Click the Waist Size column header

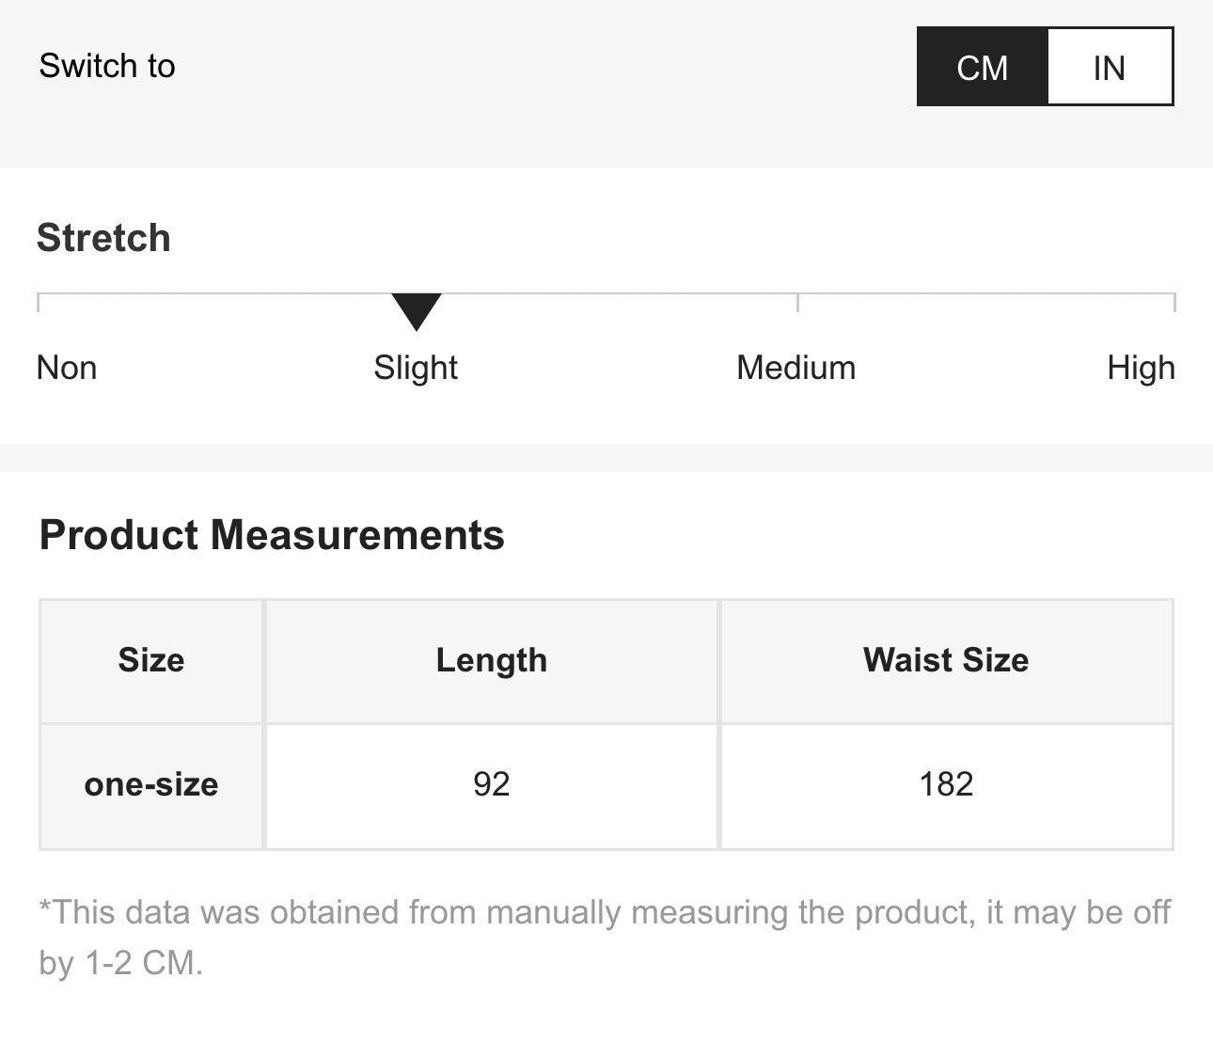[x=946, y=660]
